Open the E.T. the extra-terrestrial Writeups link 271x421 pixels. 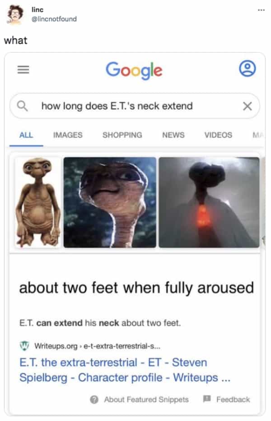click(125, 370)
